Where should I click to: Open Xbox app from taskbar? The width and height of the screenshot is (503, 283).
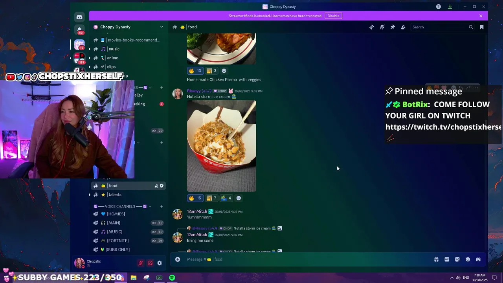[x=159, y=278]
